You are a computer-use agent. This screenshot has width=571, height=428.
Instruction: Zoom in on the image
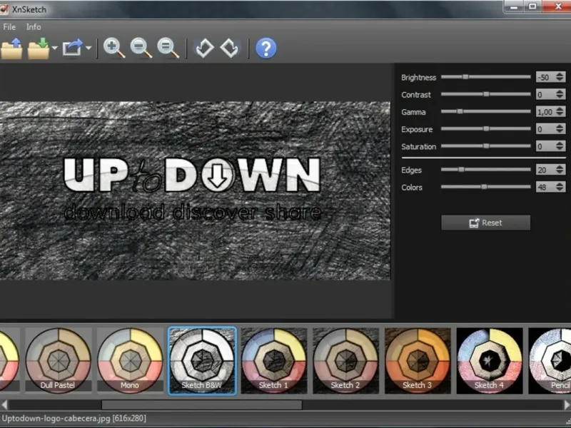click(114, 49)
